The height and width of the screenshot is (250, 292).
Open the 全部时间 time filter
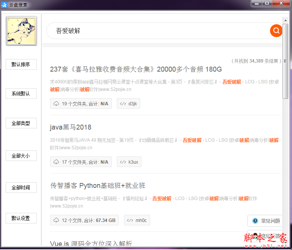21,187
